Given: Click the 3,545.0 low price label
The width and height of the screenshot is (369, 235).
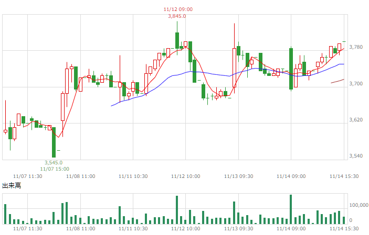Looking at the screenshot, I should click(x=54, y=162).
